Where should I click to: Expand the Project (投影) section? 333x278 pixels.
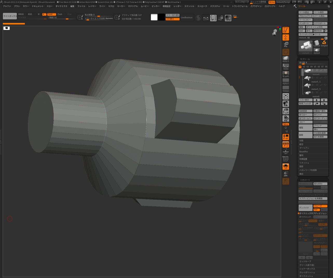[313, 166]
